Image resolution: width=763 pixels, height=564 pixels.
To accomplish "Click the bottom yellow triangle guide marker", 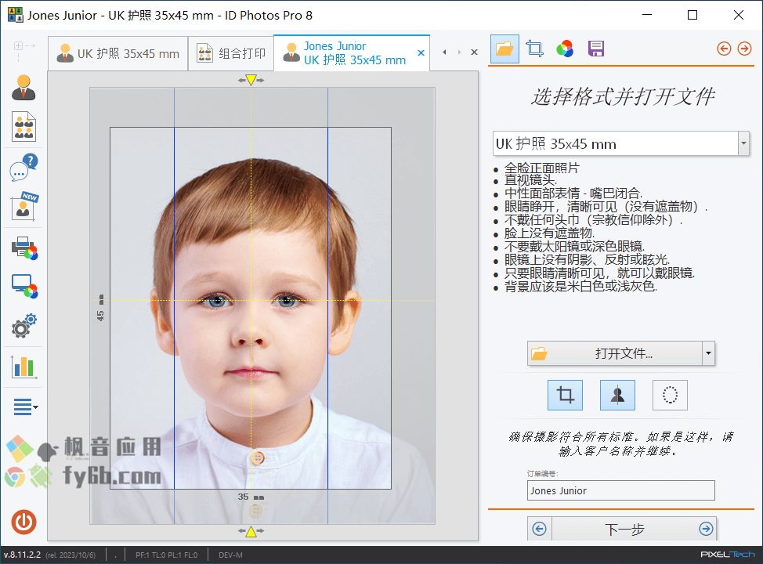I will point(251,531).
